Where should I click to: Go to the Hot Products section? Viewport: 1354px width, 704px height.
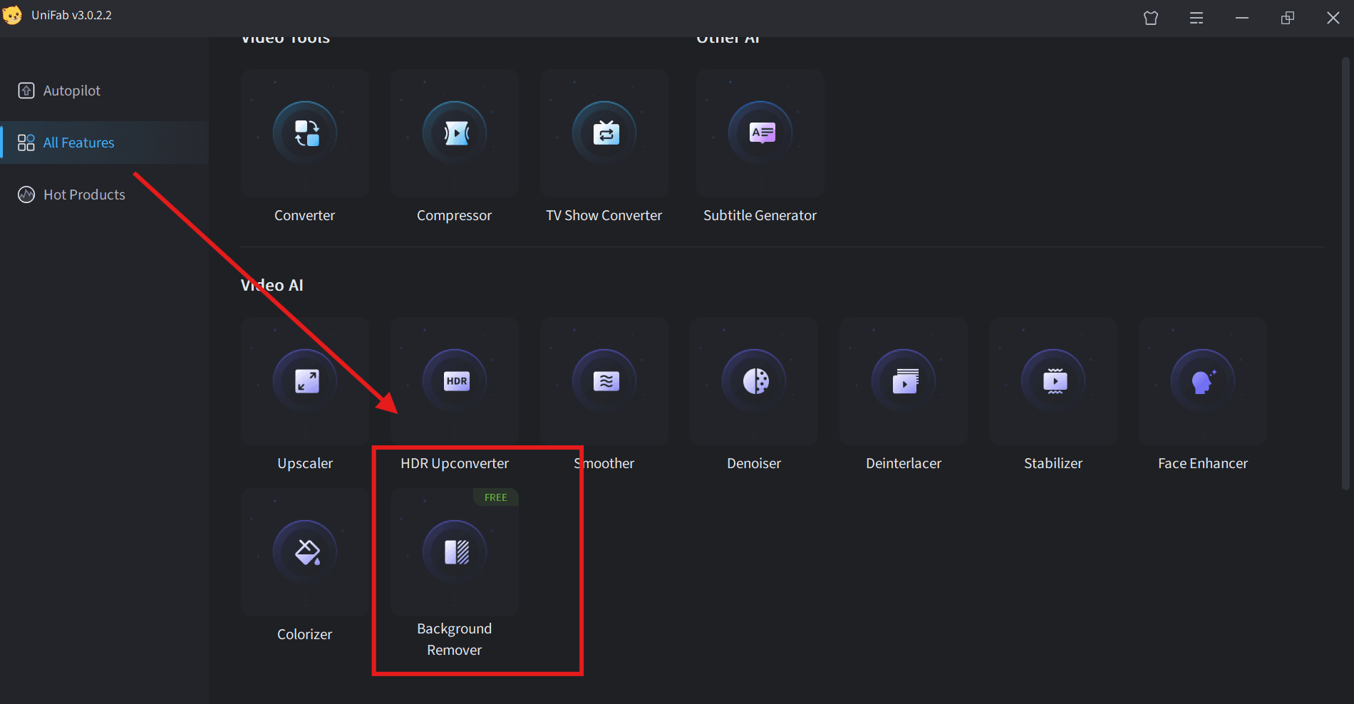coord(84,195)
